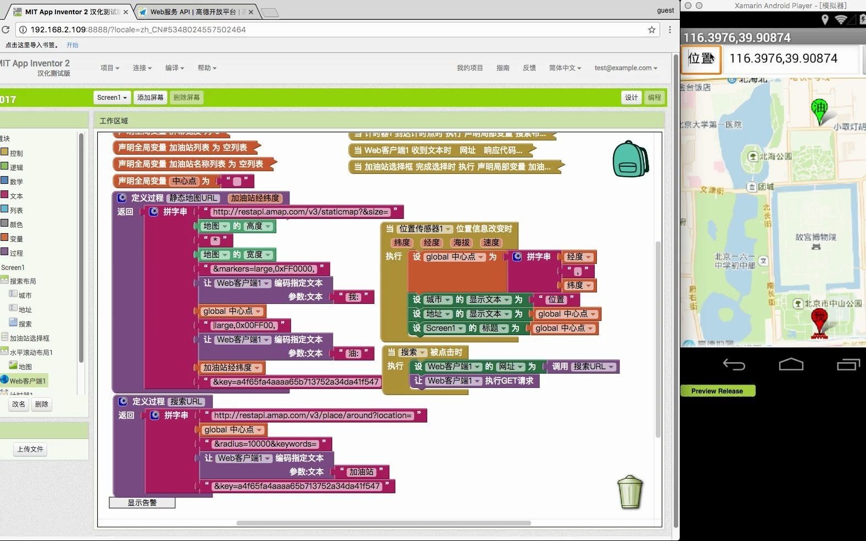The height and width of the screenshot is (541, 866).
Task: Click the 上传文件 button
Action: [30, 449]
